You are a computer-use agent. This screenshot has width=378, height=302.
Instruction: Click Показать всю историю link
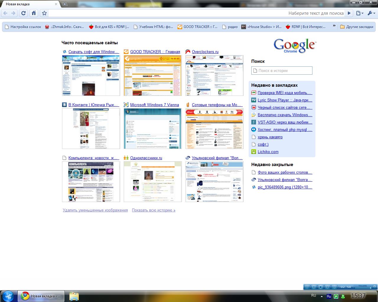pyautogui.click(x=154, y=210)
